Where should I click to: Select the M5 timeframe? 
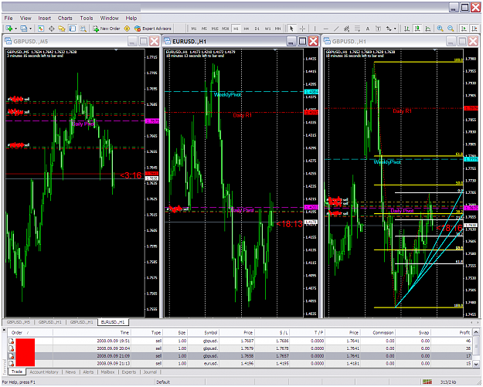tap(204, 29)
